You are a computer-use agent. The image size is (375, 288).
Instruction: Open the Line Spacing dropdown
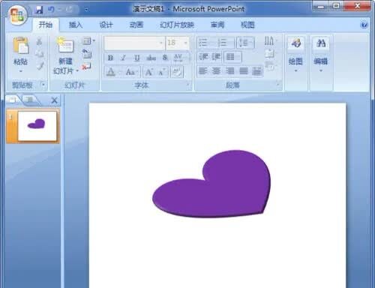pos(245,43)
